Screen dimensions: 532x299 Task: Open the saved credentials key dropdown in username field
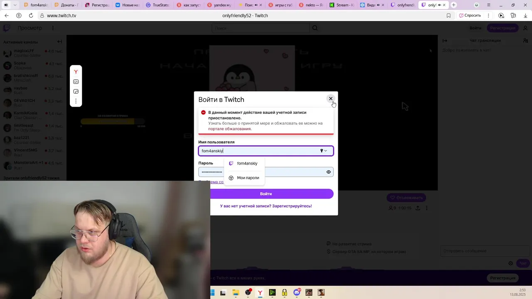pos(323,151)
